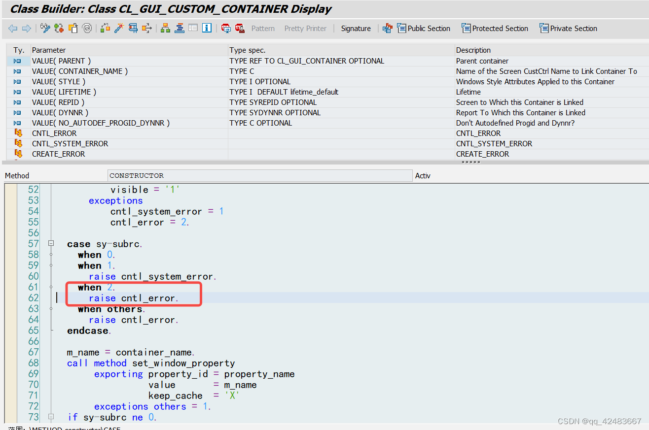Click the importing icon of the NO_AUTODEF_PROGID_DYNNR row
The width and height of the screenshot is (649, 430).
tap(18, 123)
